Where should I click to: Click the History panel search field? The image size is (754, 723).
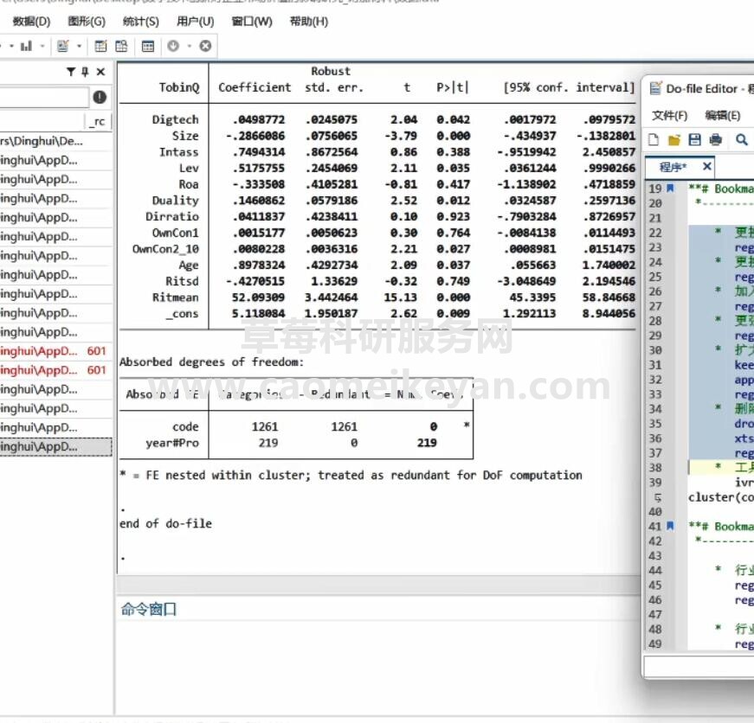(44, 98)
